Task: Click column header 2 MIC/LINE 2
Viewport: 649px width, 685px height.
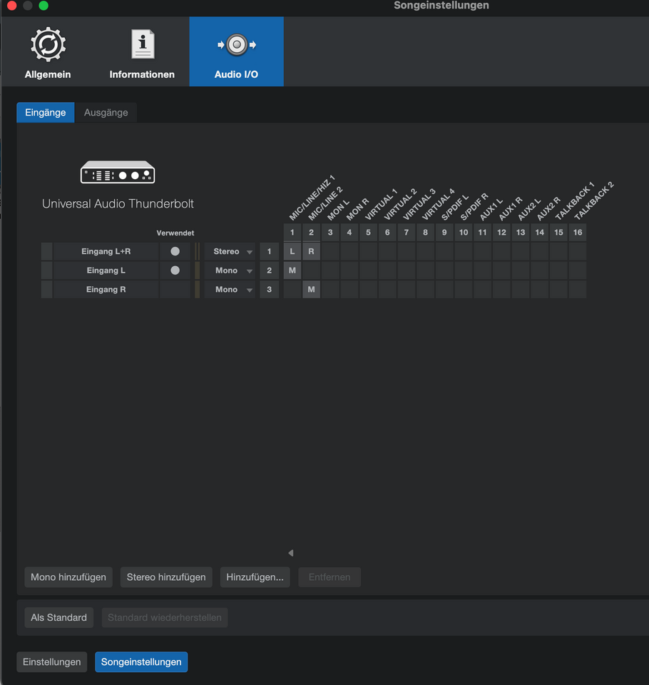Action: (312, 233)
